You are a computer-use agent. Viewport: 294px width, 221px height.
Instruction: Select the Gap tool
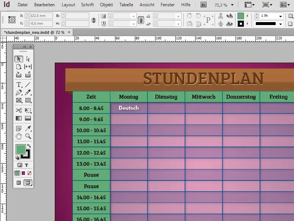coord(28,67)
